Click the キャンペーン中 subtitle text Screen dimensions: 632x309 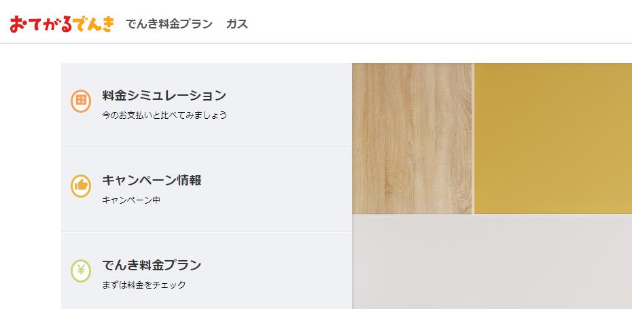pyautogui.click(x=131, y=200)
